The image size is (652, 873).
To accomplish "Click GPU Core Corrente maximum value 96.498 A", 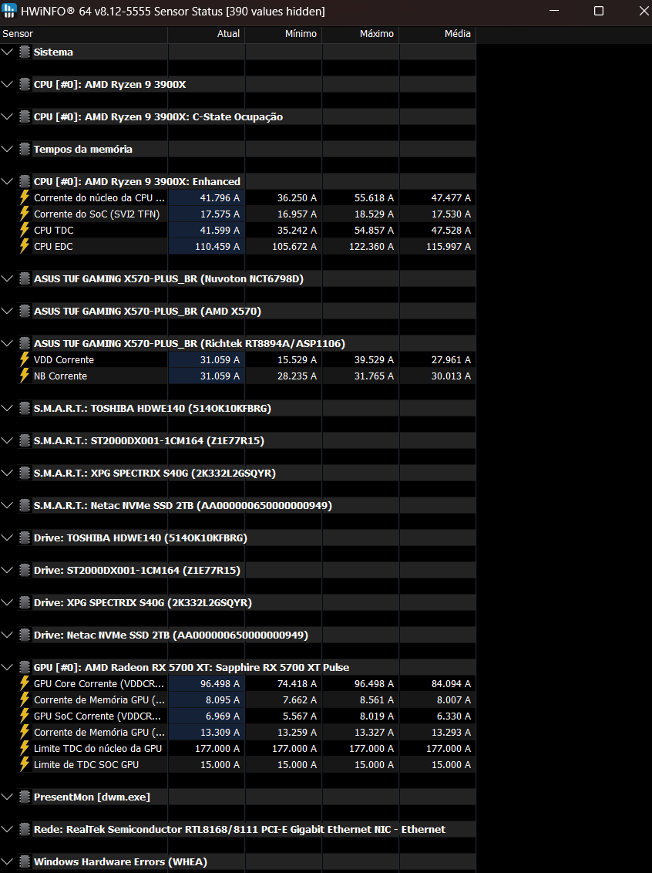I will (x=374, y=683).
